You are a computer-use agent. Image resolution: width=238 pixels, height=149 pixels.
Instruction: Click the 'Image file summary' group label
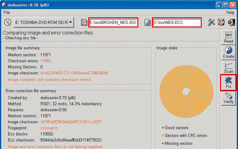tap(23, 48)
